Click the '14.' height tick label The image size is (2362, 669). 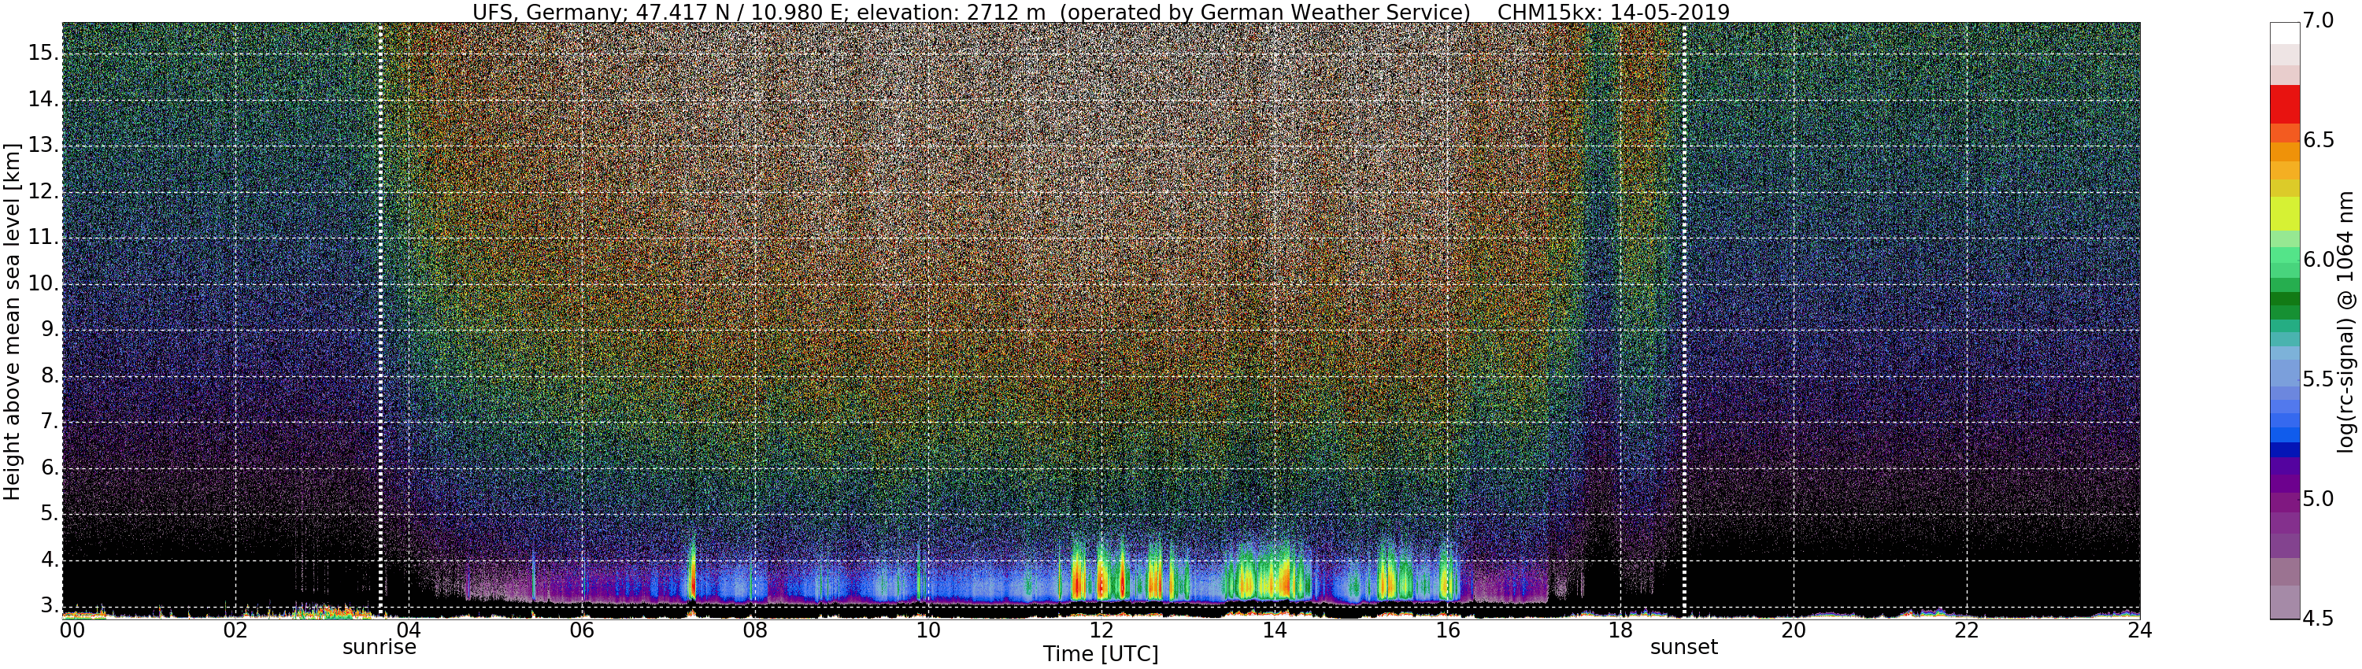[43, 99]
